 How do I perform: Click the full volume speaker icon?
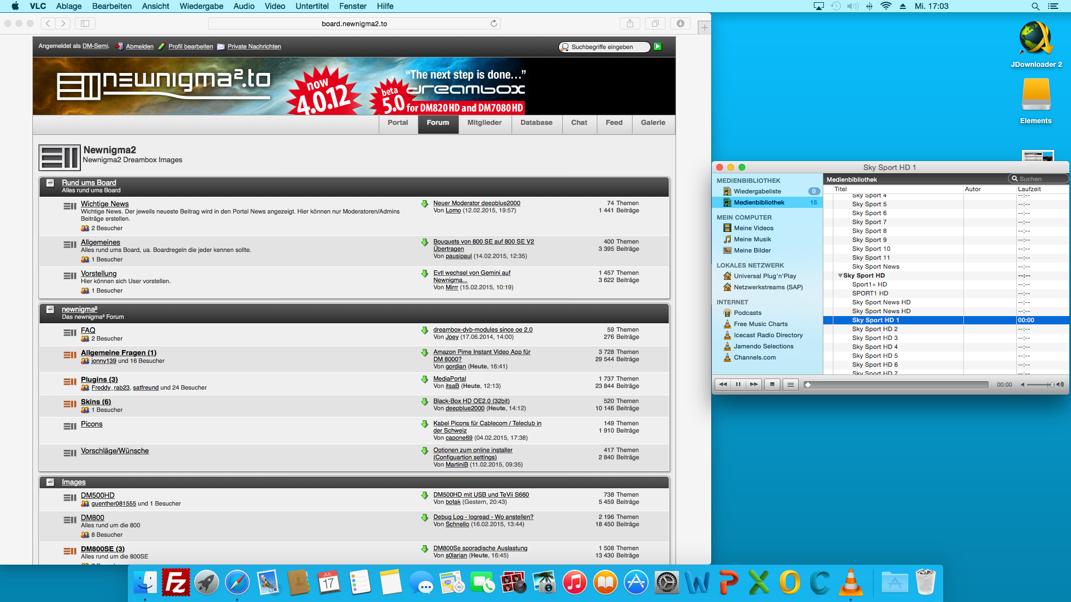(x=1060, y=385)
